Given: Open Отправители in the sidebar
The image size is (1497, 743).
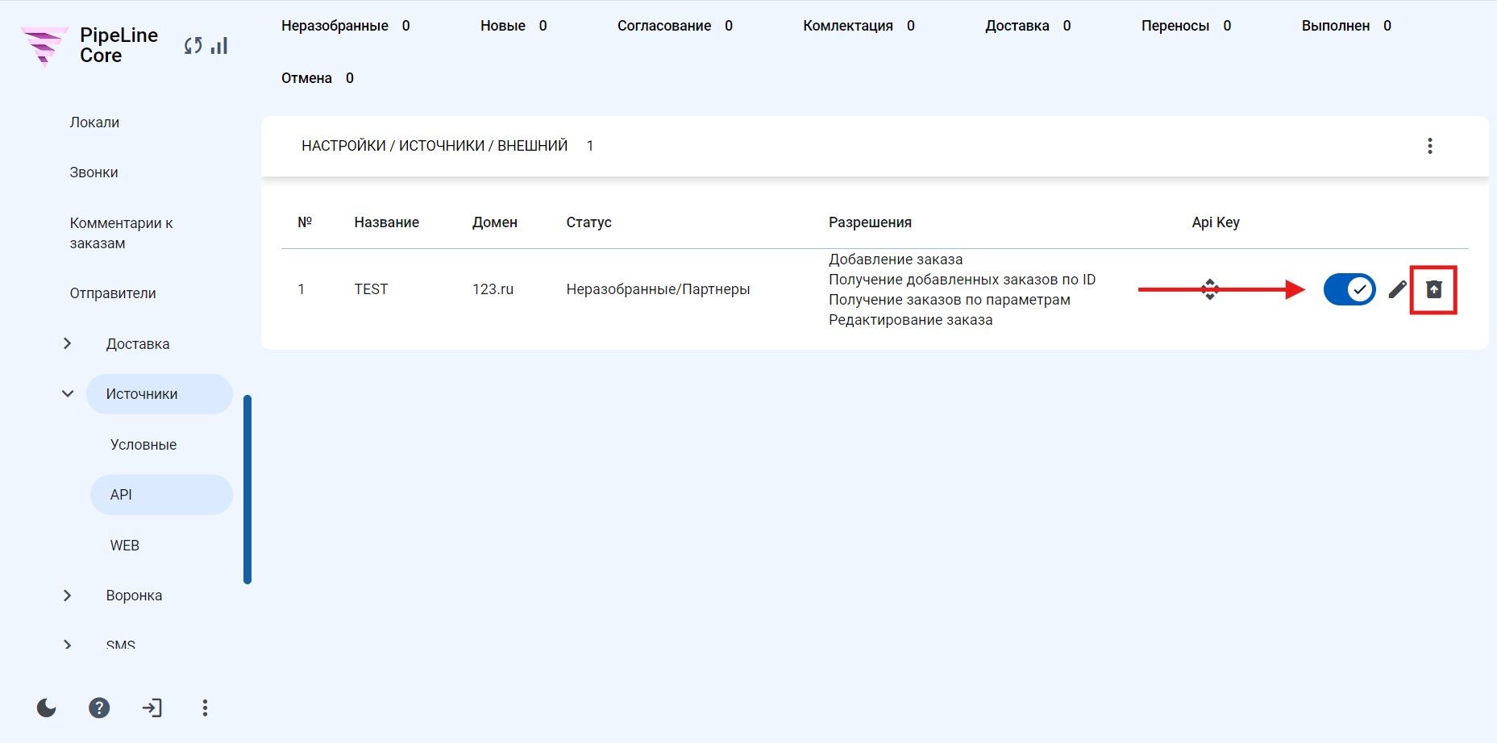Looking at the screenshot, I should click(113, 293).
